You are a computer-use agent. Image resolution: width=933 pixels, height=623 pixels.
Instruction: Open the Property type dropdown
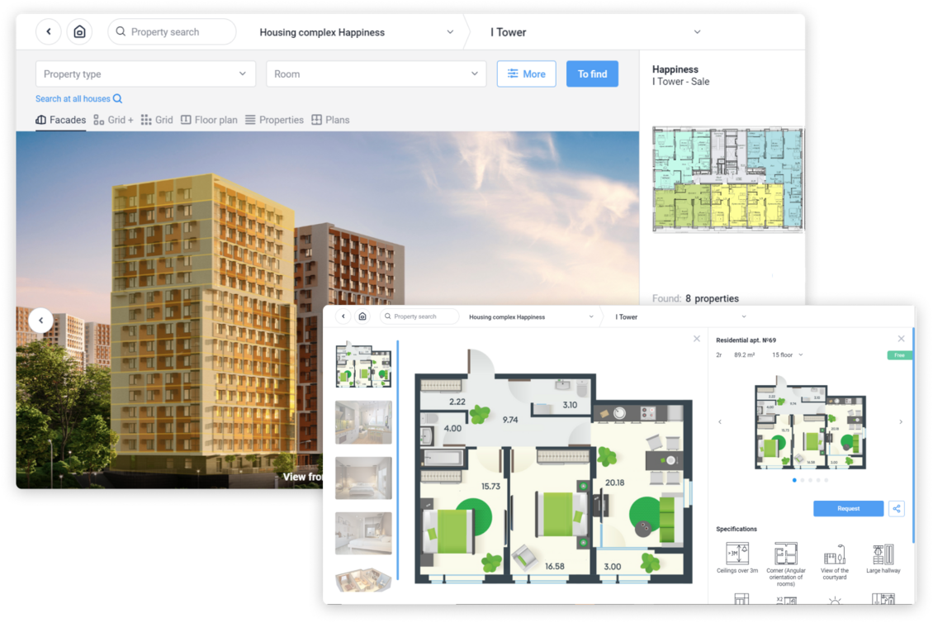145,74
